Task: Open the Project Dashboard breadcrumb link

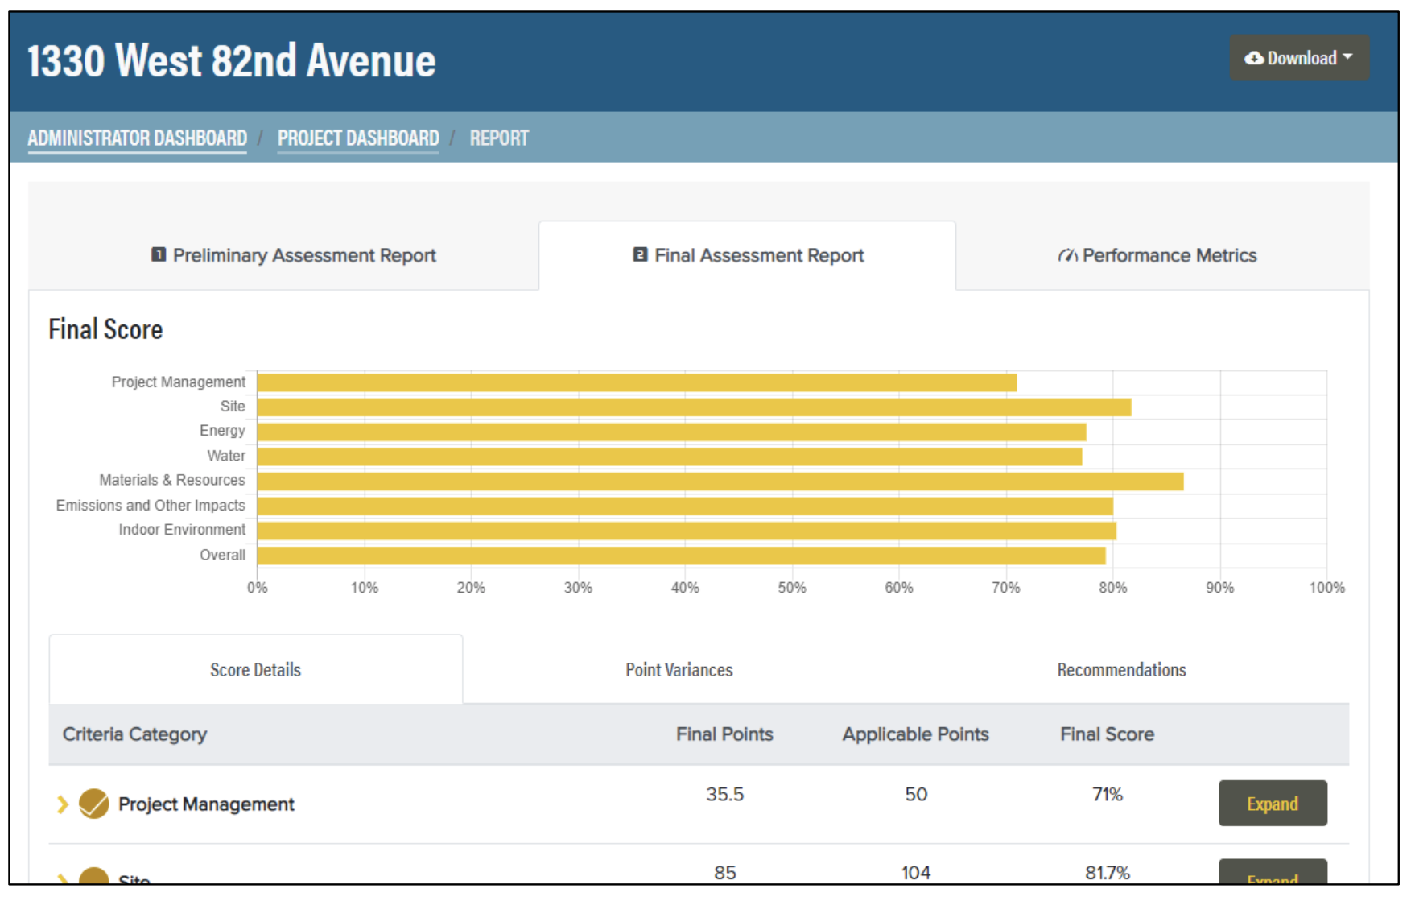Action: coord(358,138)
